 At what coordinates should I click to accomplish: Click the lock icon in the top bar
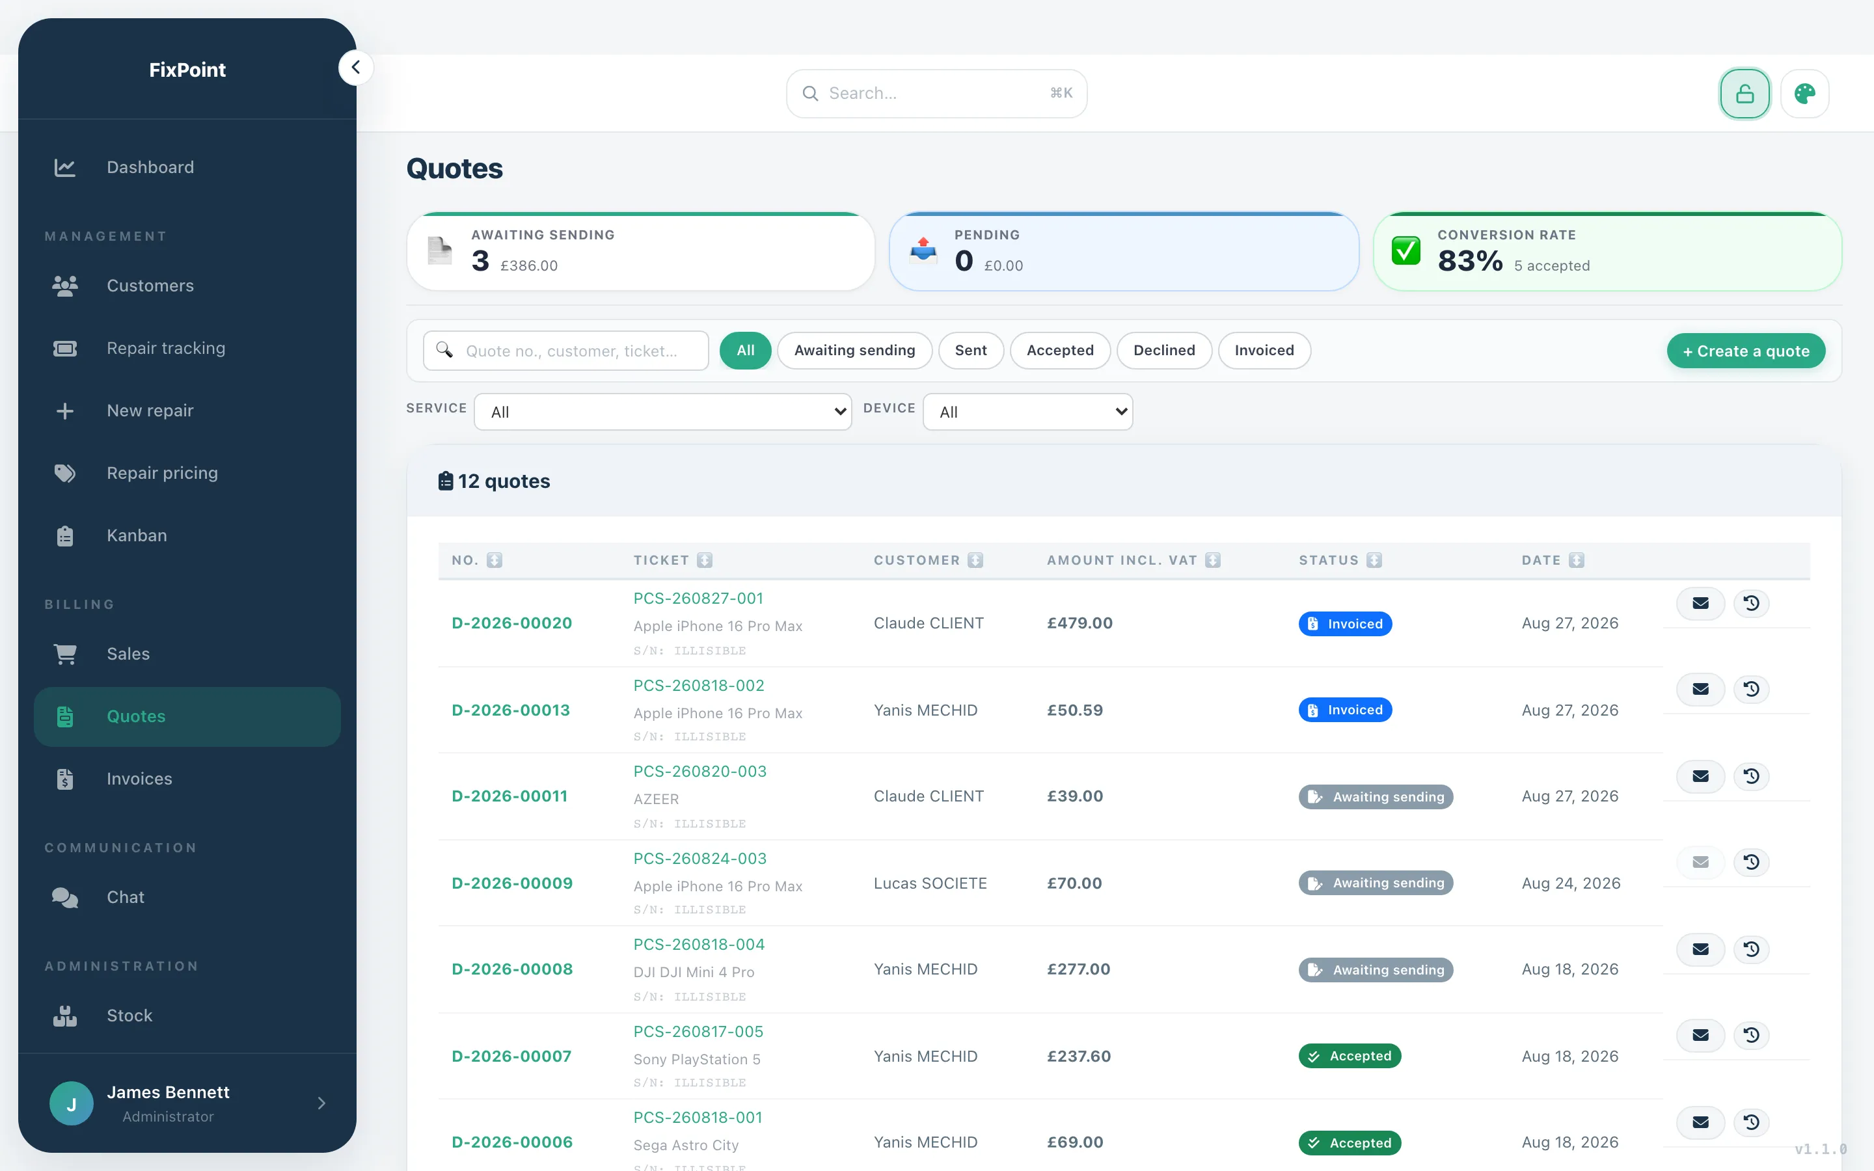pos(1745,94)
